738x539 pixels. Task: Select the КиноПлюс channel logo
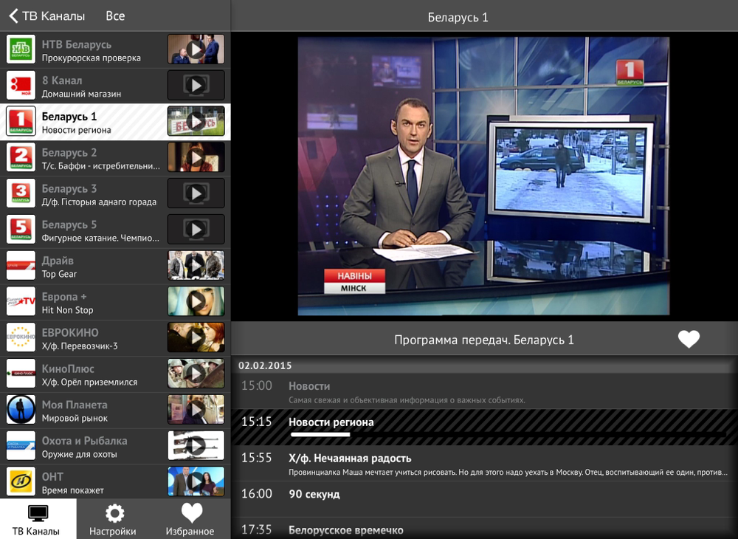[x=21, y=374]
